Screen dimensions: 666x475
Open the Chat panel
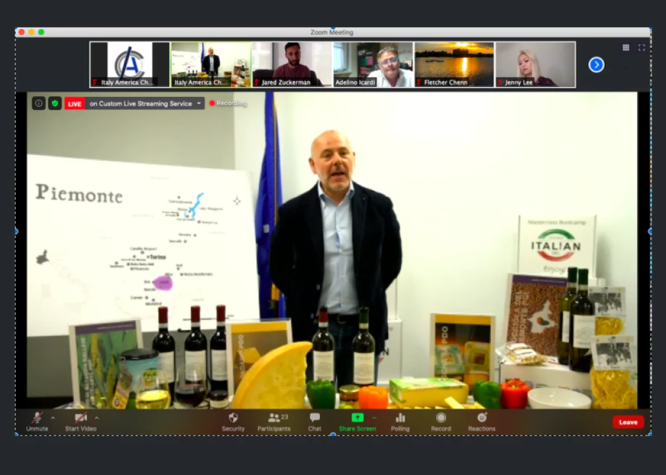pyautogui.click(x=315, y=421)
